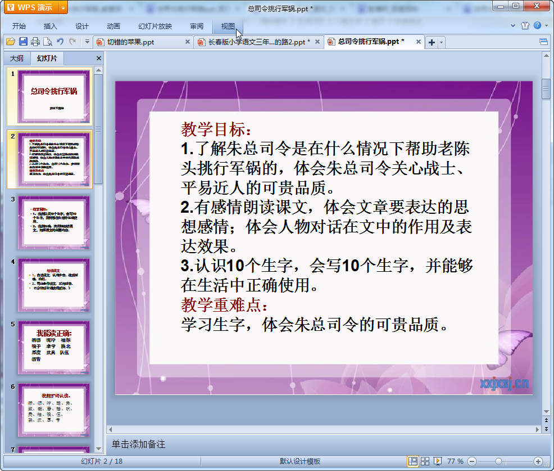Image resolution: width=554 pixels, height=471 pixels.
Task: Open the 幻灯片放映 ribbon tab
Action: [x=155, y=26]
